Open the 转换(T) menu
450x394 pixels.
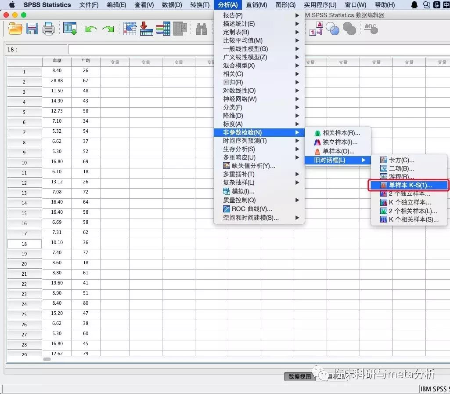coord(200,5)
